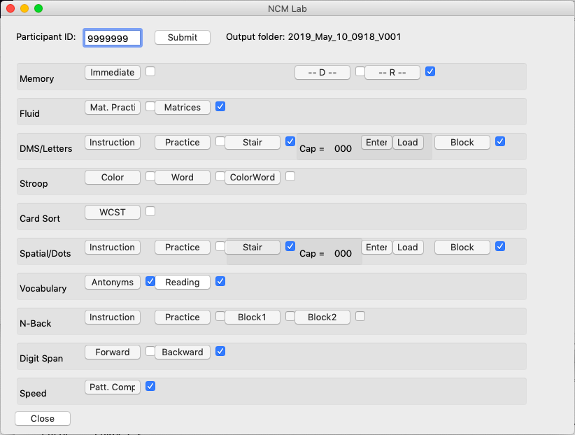Open N-Back Instruction

coord(113,317)
